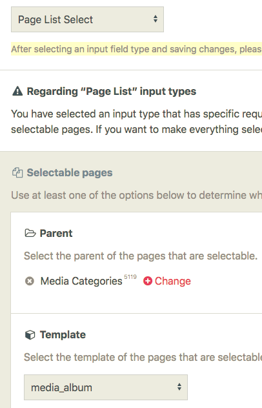Click the cube icon beside Template

[30, 335]
